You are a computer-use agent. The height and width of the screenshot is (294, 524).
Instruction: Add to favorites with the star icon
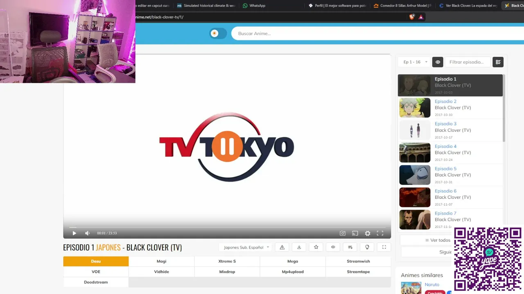pyautogui.click(x=316, y=247)
